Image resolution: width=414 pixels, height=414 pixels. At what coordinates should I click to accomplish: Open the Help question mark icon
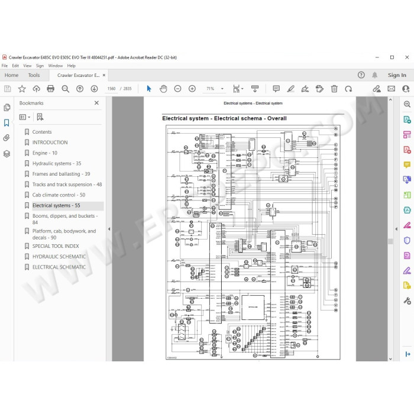tap(361, 75)
